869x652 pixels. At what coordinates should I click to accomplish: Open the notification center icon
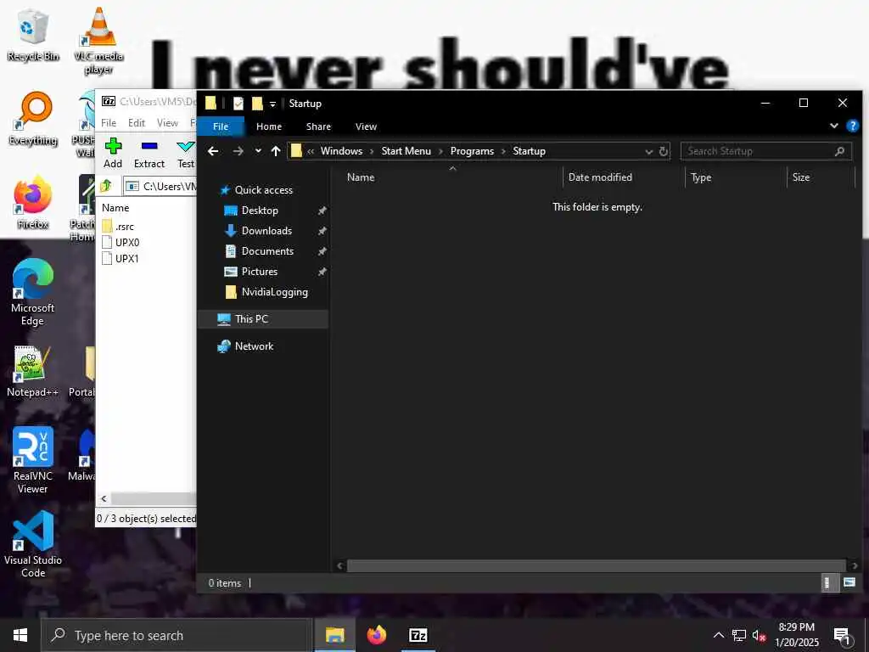pos(842,635)
